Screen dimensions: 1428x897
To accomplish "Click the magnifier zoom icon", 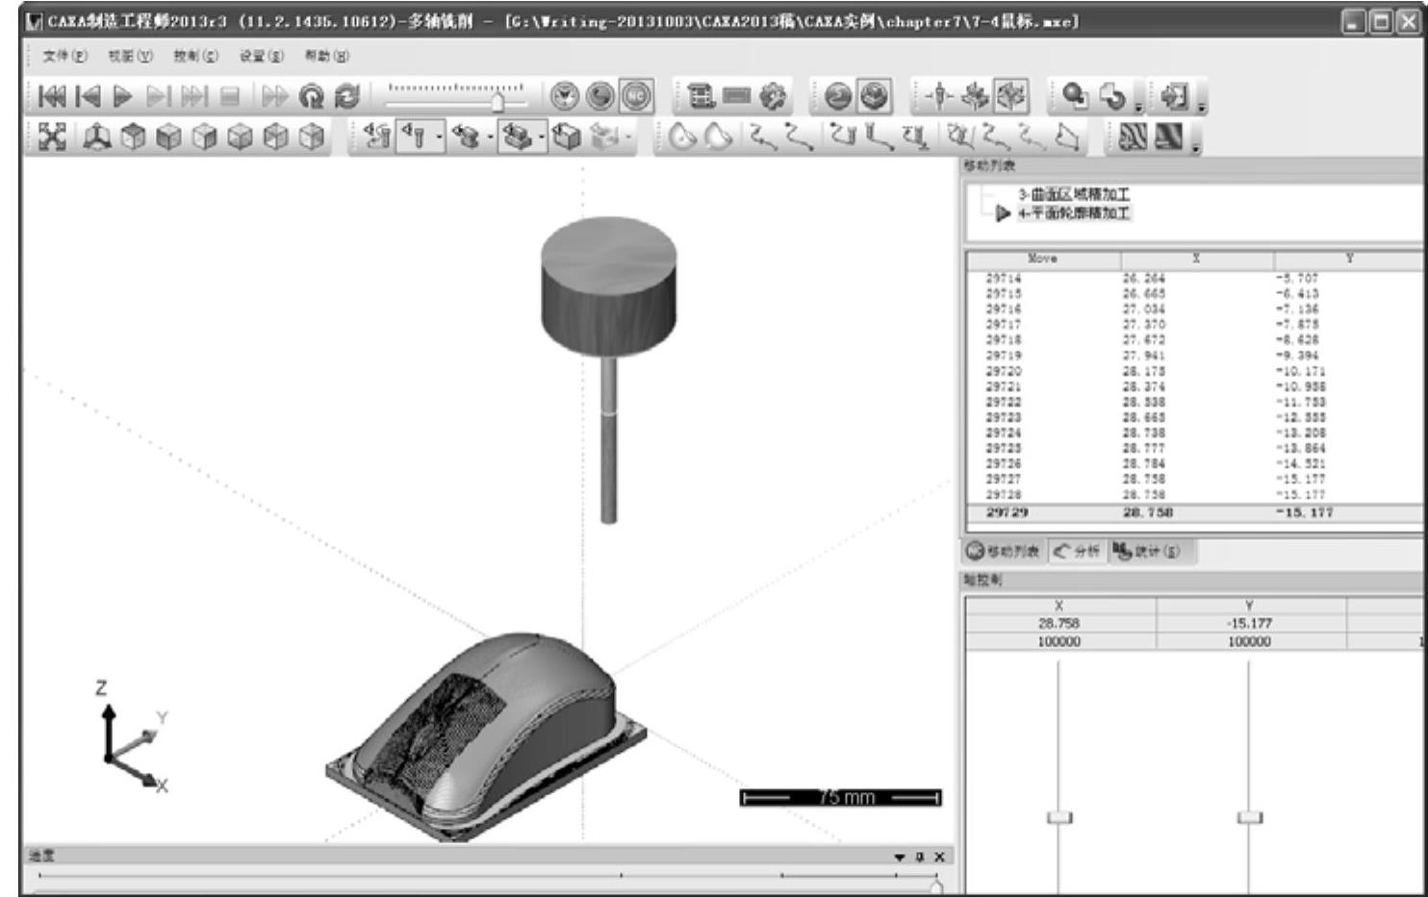I will (1075, 96).
